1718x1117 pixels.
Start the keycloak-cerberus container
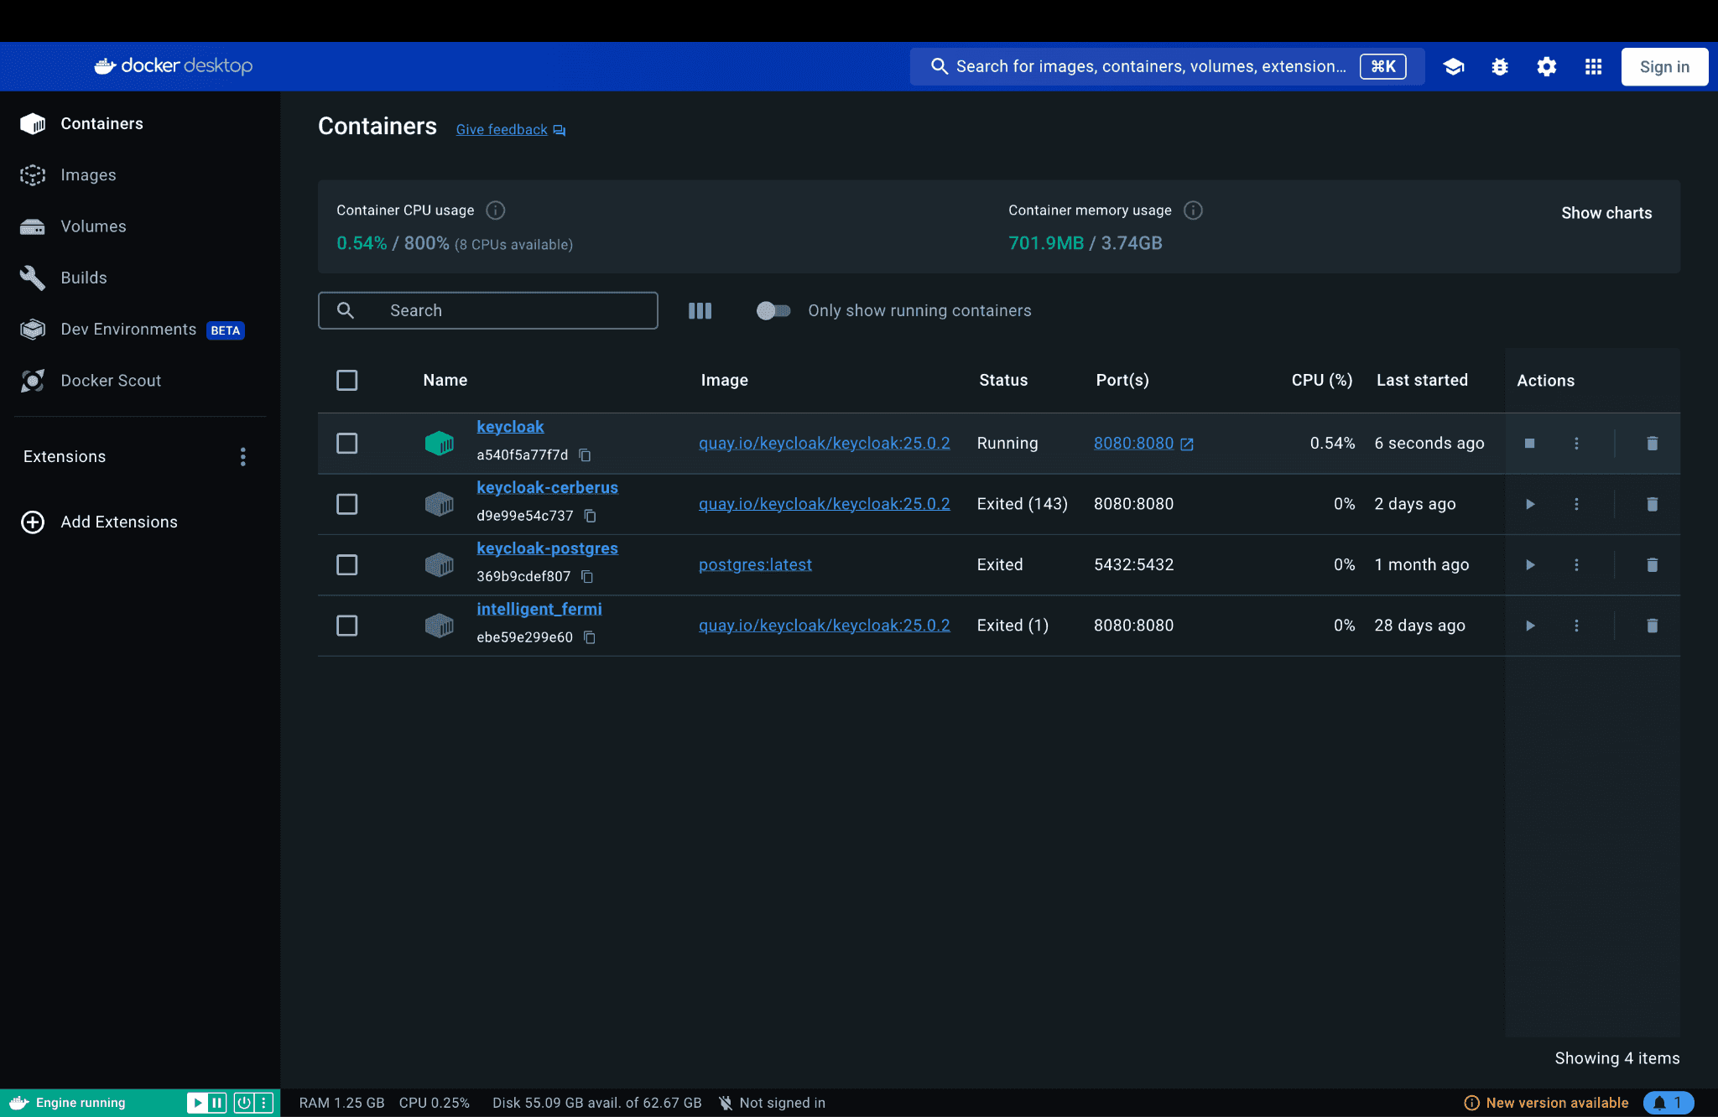1529,504
